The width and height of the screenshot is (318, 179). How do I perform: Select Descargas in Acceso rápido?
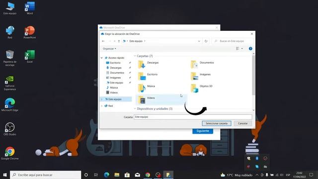point(116,68)
